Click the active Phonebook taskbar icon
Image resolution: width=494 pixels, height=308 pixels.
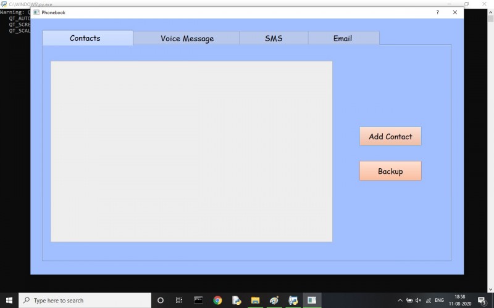312,301
